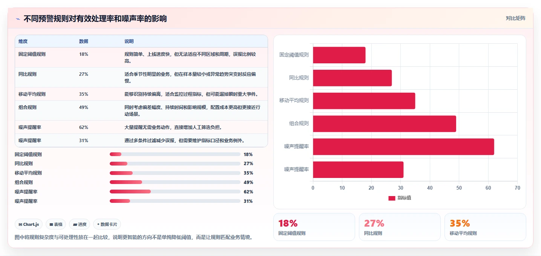The image size is (541, 256).
Task: Click the longest chart bar reaching 62
Action: pos(403,147)
